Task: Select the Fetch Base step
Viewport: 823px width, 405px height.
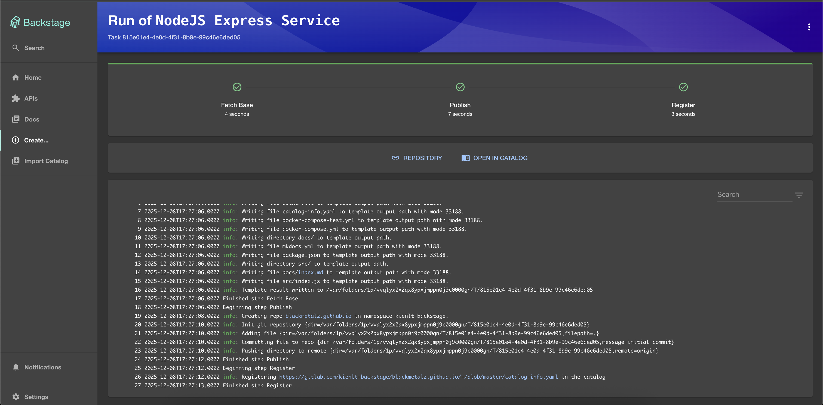Action: pyautogui.click(x=237, y=105)
